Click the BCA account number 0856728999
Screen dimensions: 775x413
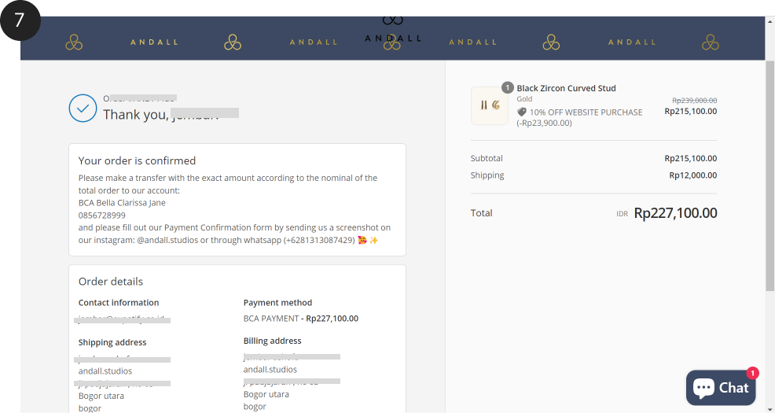(x=102, y=215)
